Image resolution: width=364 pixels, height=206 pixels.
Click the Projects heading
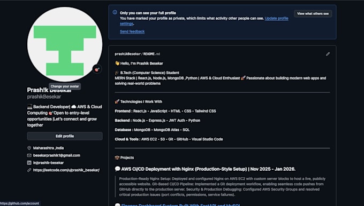coord(124,157)
